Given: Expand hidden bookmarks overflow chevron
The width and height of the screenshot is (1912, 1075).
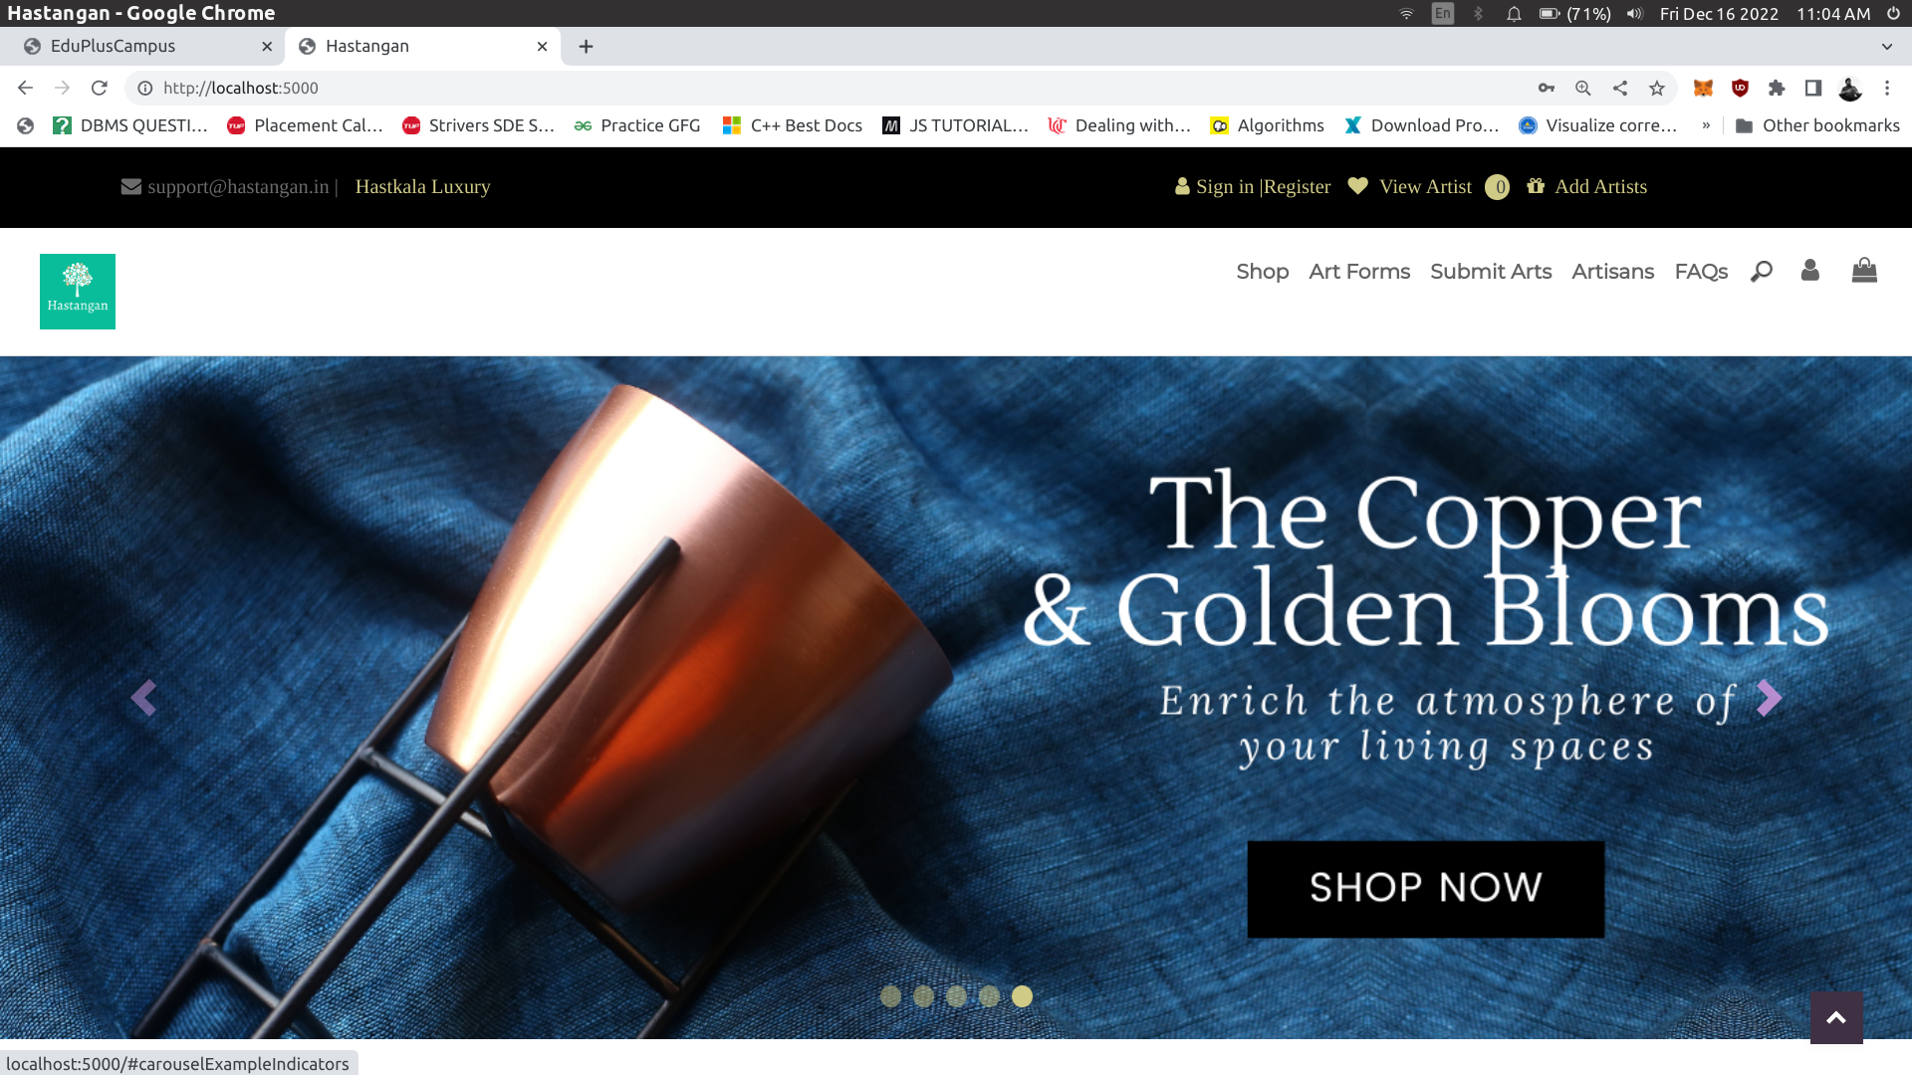Looking at the screenshot, I should [x=1706, y=125].
